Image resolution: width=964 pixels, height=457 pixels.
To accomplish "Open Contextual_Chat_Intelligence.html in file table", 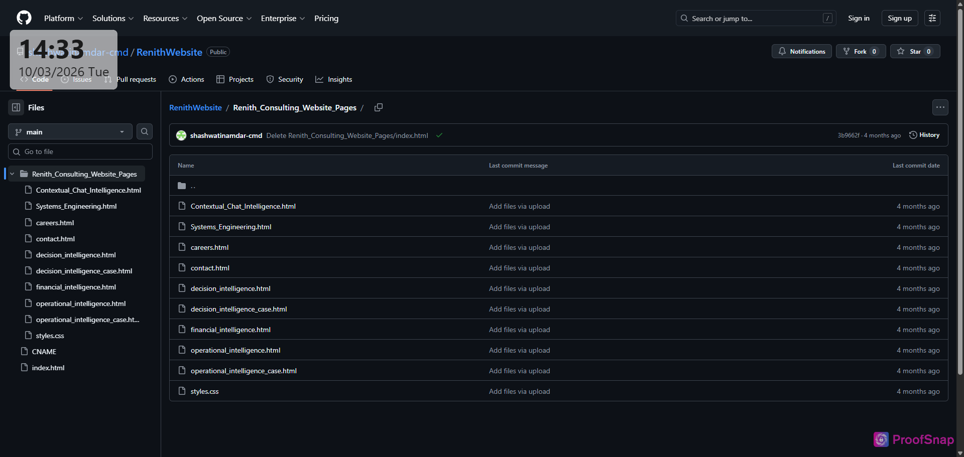I will click(x=243, y=206).
